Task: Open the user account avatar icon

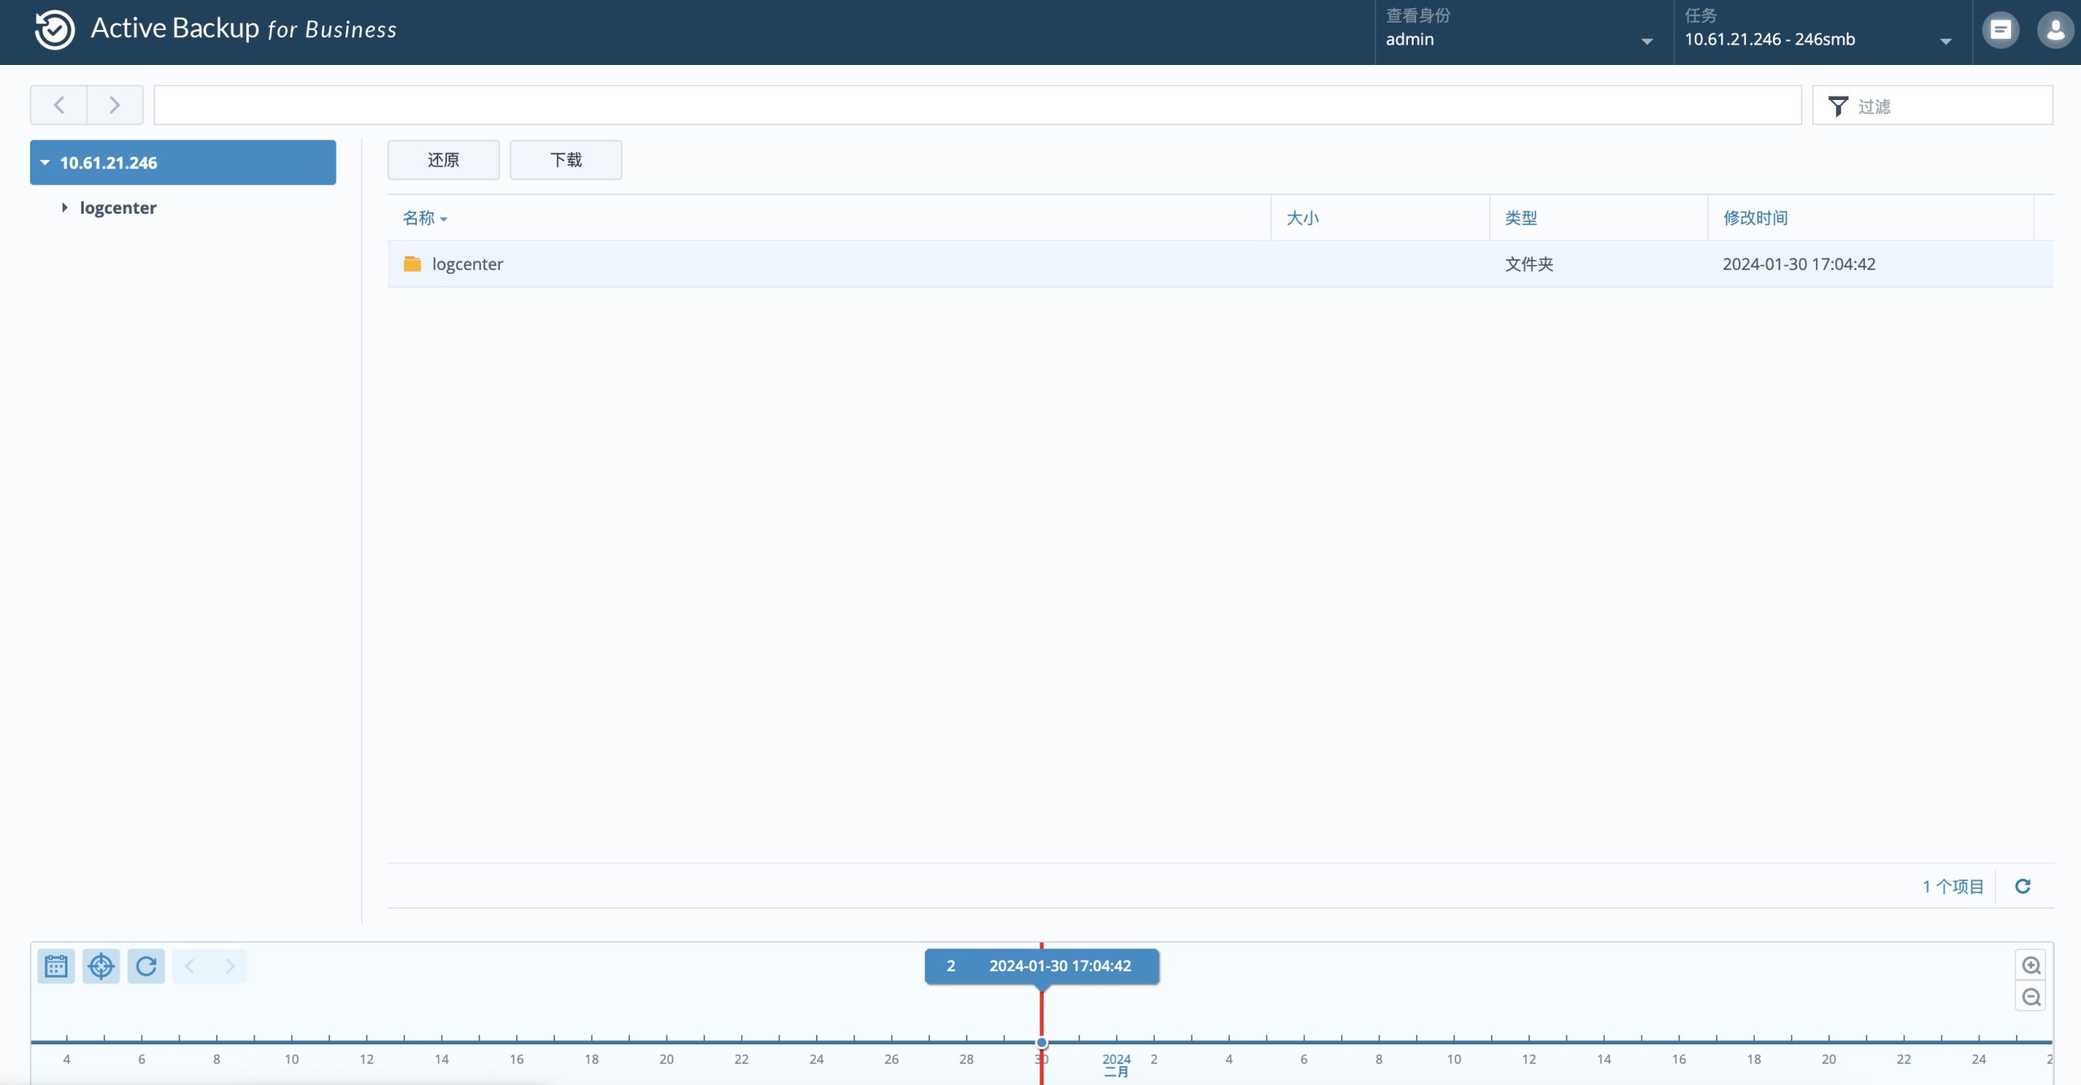Action: pos(2056,31)
